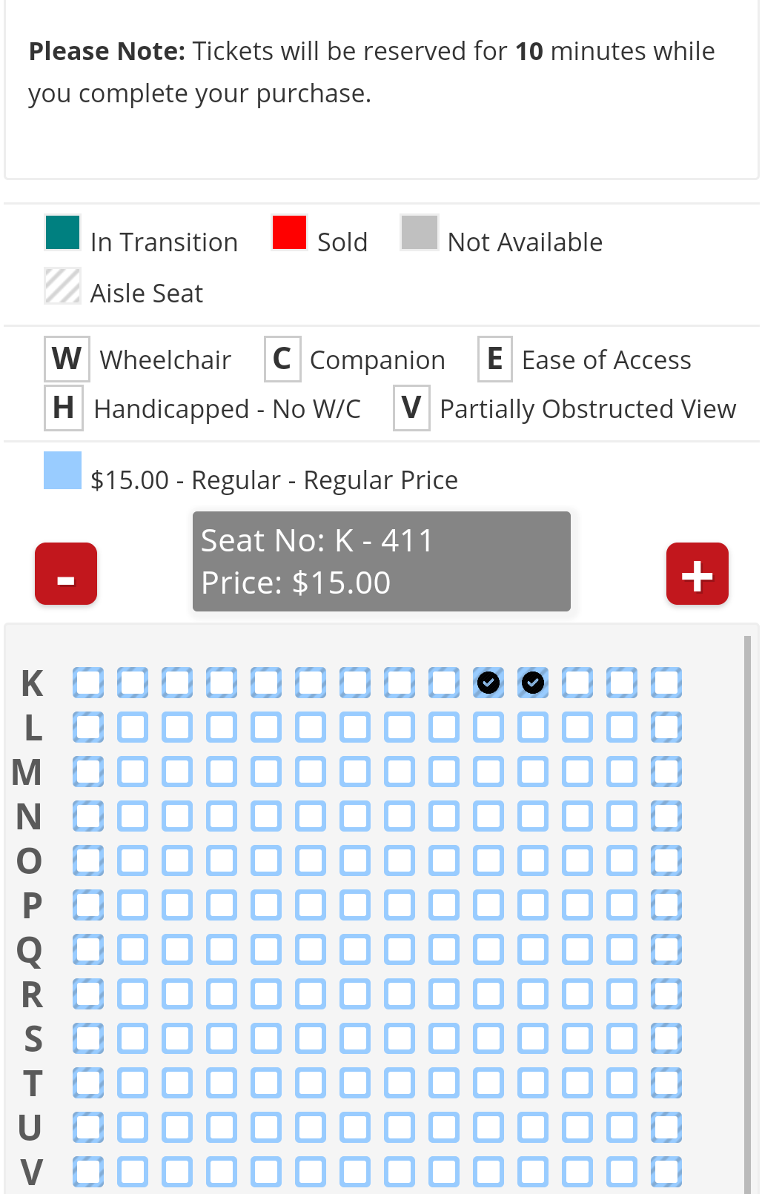Click the Companion C legend icon
782x1194 pixels.
[x=282, y=359]
